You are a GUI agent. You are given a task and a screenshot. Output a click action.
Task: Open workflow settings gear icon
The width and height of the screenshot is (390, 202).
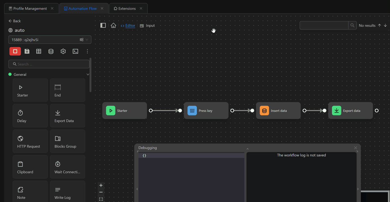63,51
